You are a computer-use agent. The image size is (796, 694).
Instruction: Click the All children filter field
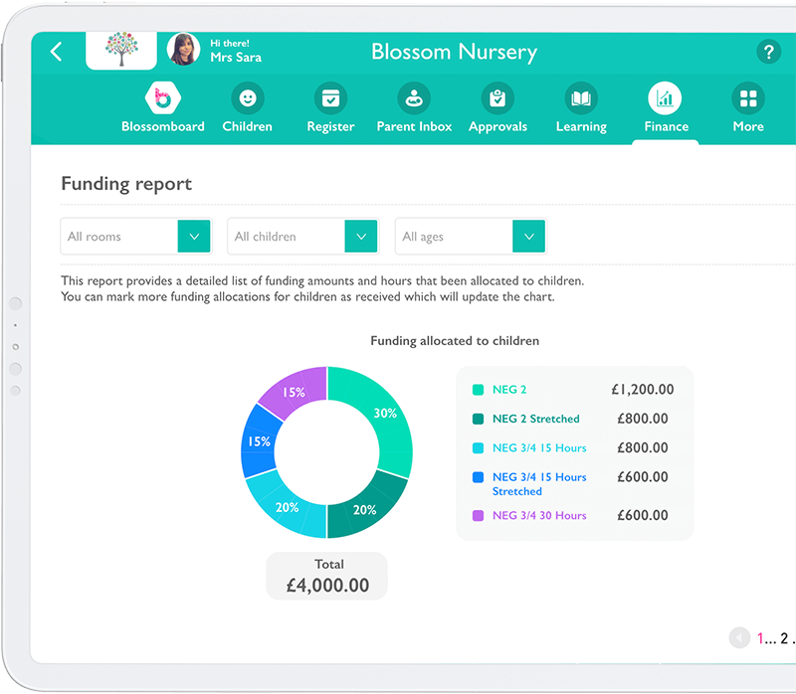click(303, 236)
